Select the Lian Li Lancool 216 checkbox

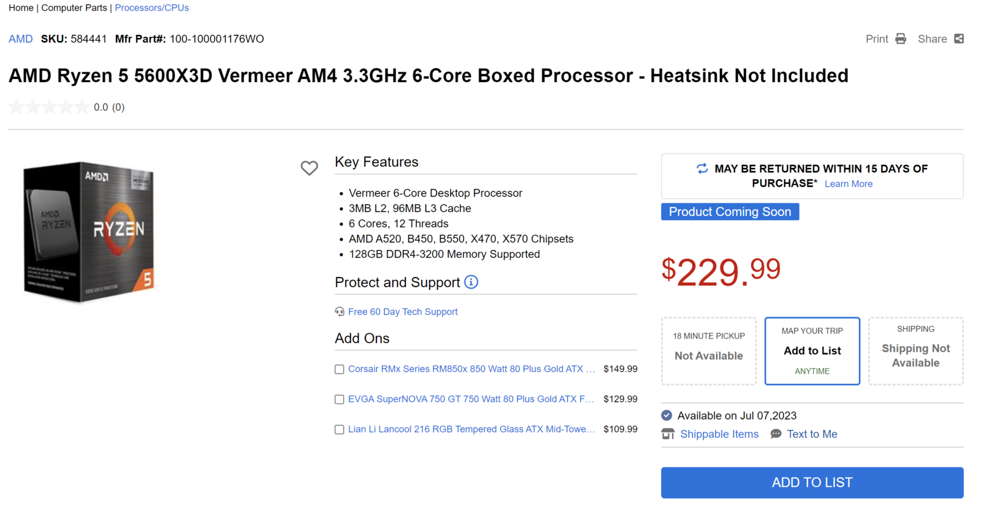point(339,429)
